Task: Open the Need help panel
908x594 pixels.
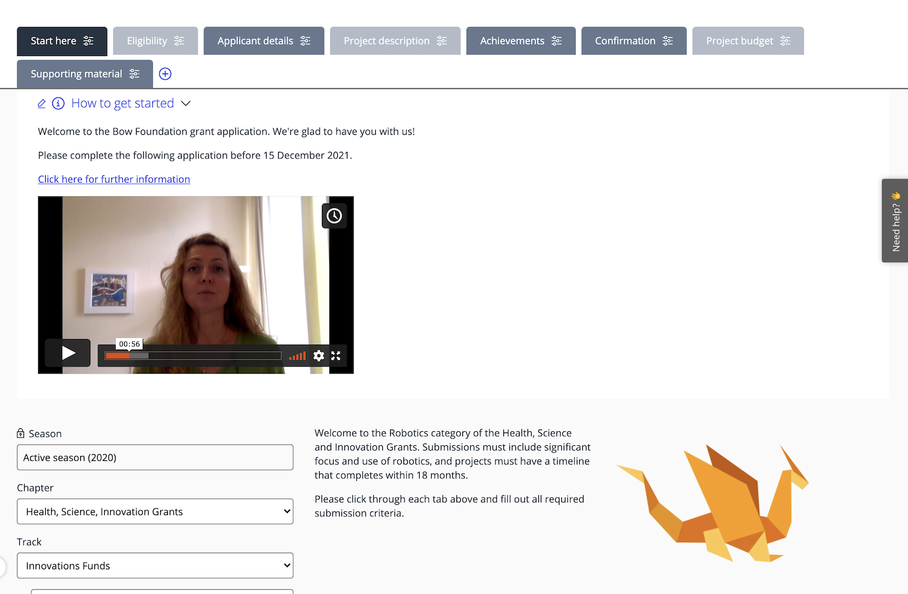Action: tap(895, 220)
